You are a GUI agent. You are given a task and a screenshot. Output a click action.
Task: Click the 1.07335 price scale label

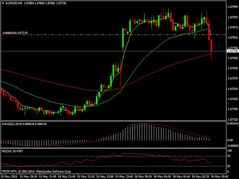coord(233,119)
